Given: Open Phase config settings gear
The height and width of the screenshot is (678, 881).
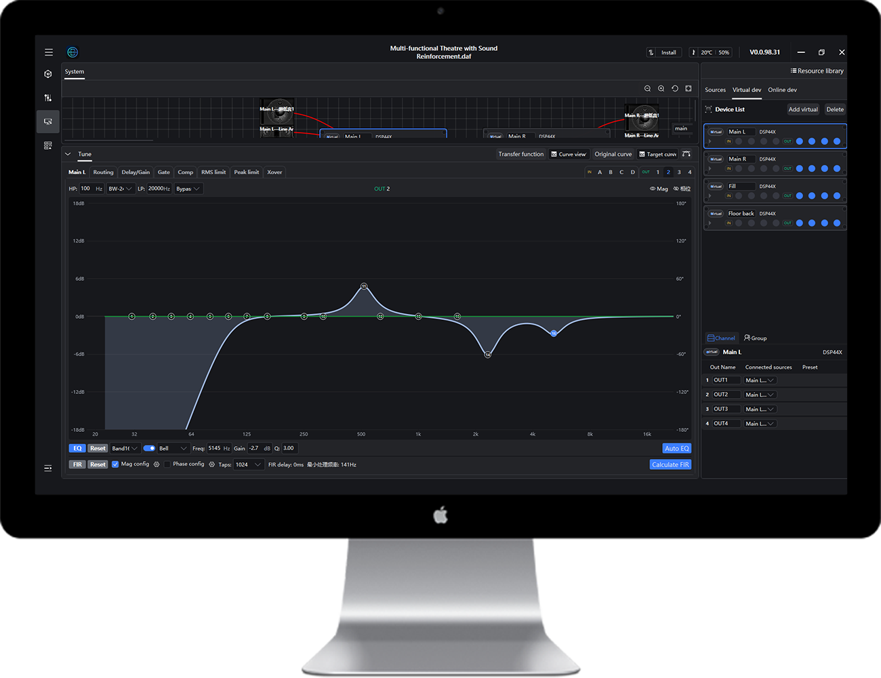Looking at the screenshot, I should coord(211,464).
